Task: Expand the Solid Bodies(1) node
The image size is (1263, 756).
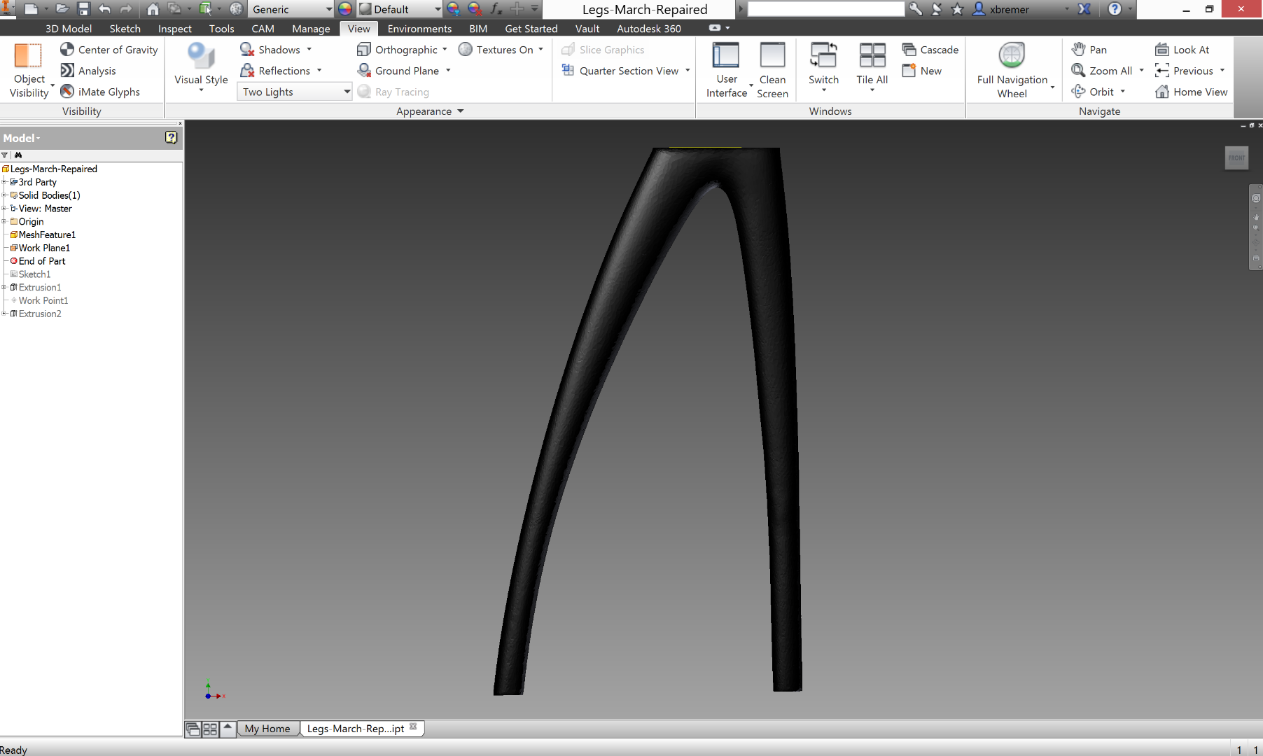Action: coord(4,195)
